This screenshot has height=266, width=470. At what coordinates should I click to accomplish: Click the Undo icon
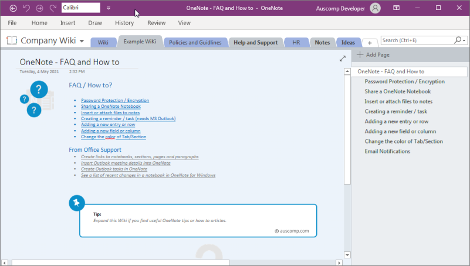[26, 8]
